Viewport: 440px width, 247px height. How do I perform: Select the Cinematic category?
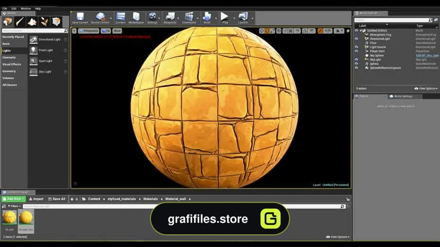click(9, 58)
